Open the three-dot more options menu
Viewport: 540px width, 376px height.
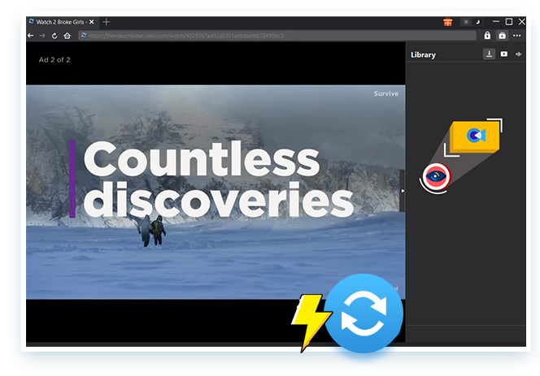pyautogui.click(x=517, y=35)
